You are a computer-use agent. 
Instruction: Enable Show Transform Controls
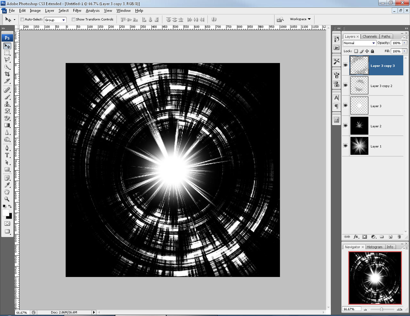pyautogui.click(x=73, y=19)
